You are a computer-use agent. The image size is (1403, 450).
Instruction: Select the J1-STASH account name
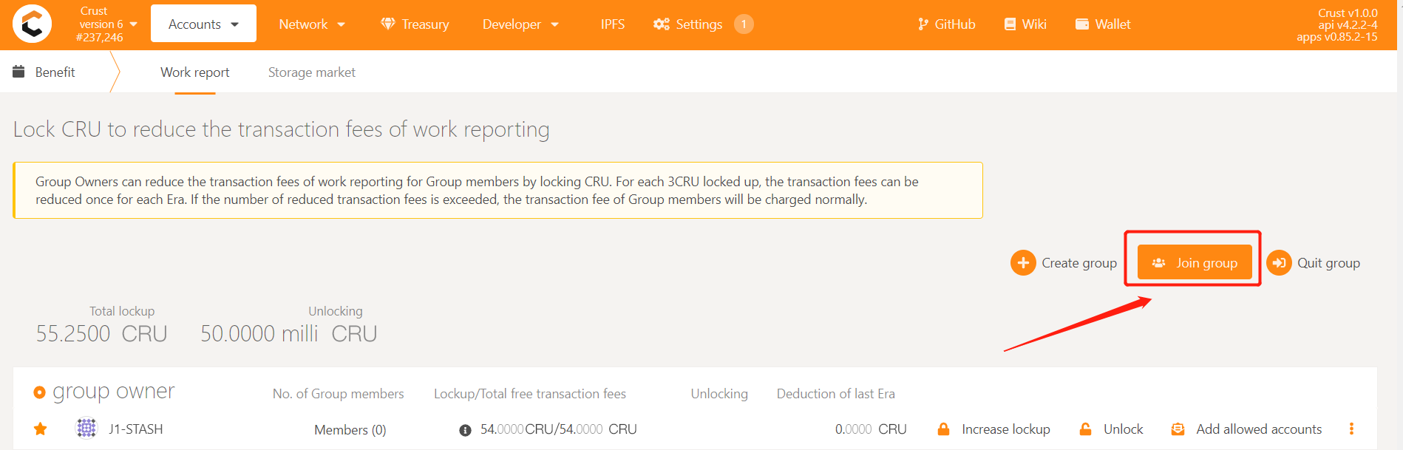(x=136, y=429)
